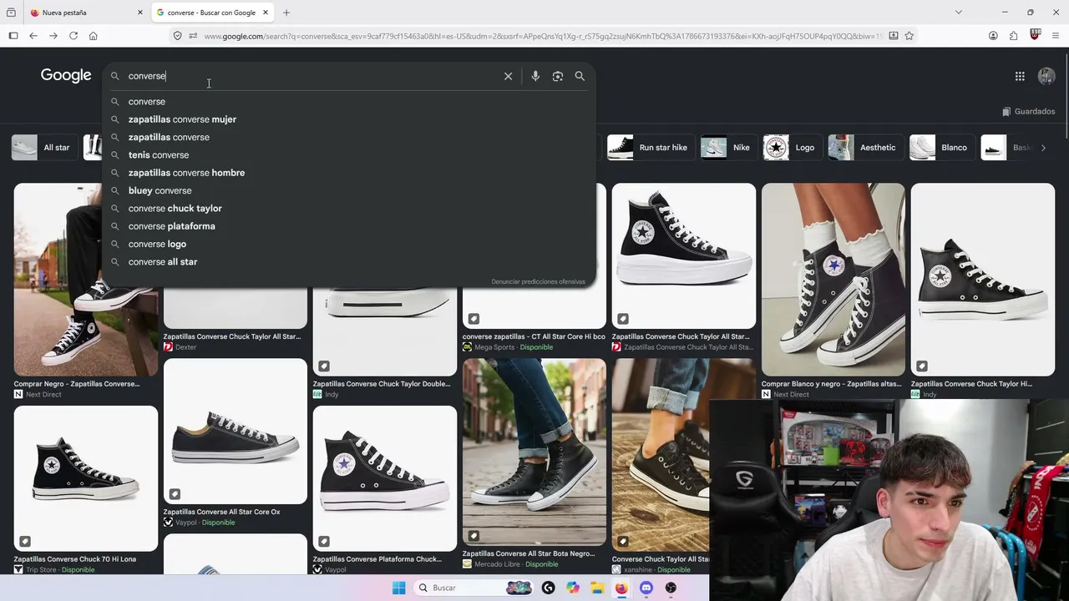
Task: Open Google Lens image search
Action: click(x=558, y=76)
